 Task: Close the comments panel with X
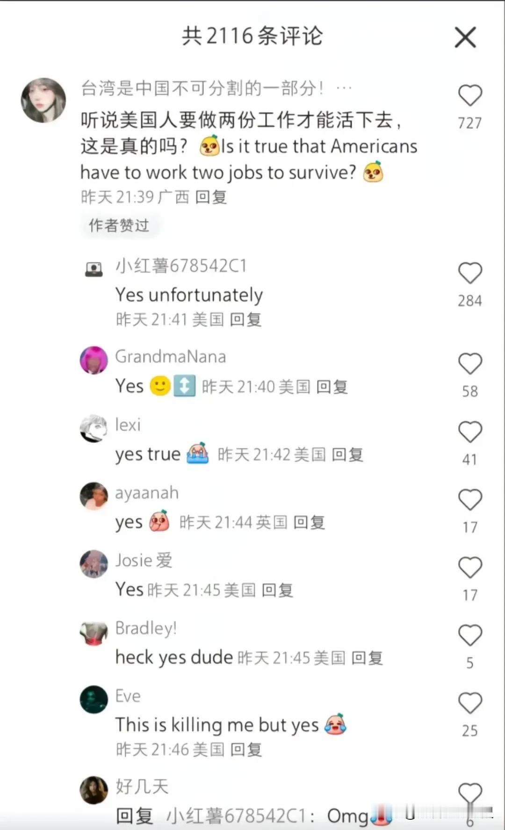coord(465,37)
